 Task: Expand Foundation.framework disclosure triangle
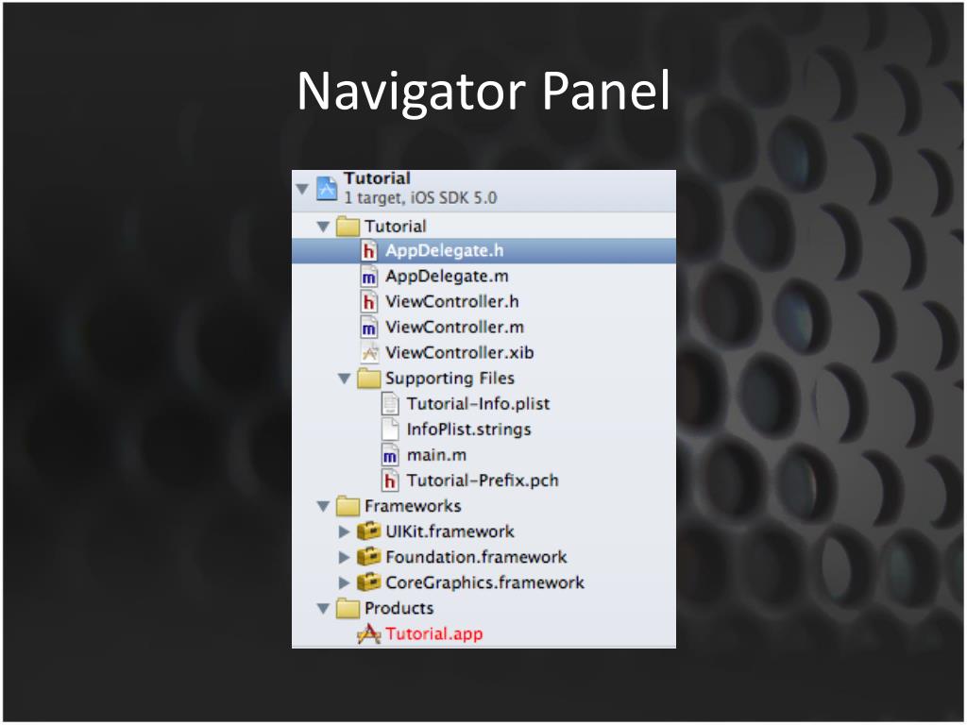344,557
